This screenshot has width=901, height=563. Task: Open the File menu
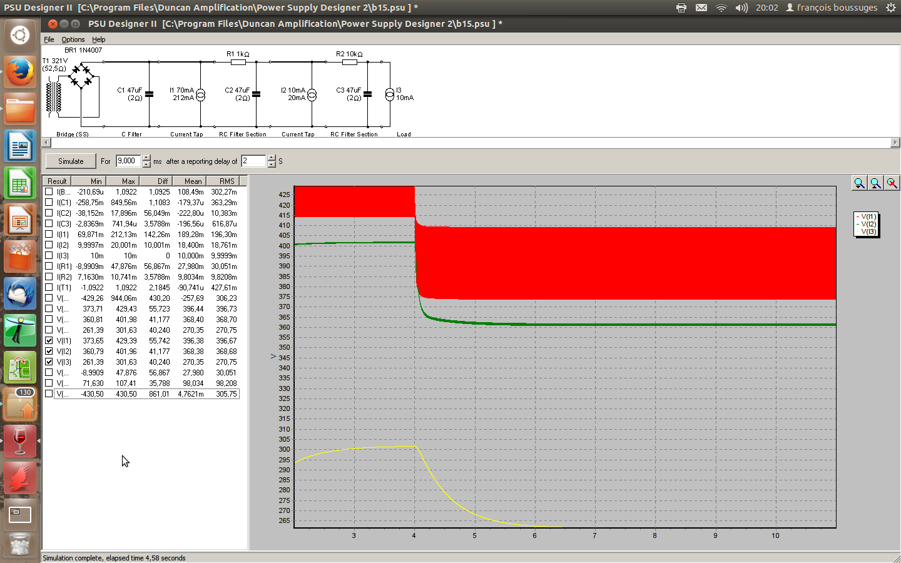point(49,39)
